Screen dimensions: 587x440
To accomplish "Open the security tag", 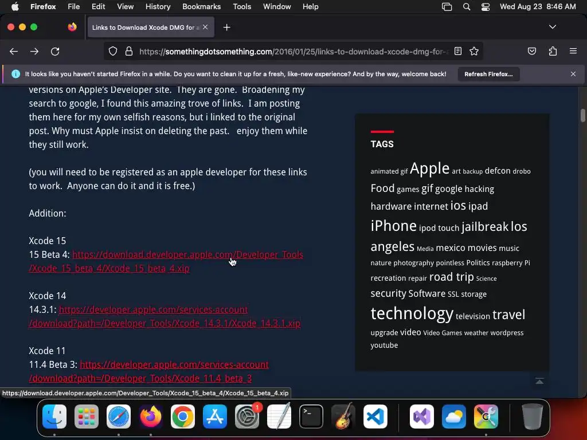I will tap(388, 293).
